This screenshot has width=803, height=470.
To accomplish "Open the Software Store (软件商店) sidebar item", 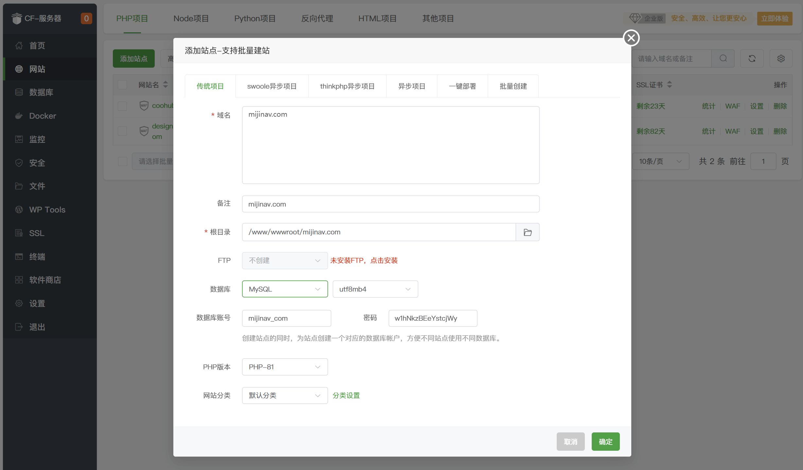I will (45, 280).
